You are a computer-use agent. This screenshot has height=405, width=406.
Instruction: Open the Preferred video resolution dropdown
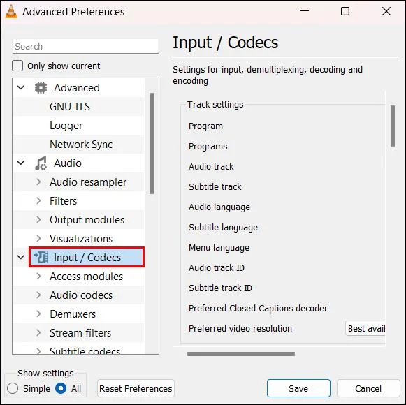tap(365, 328)
